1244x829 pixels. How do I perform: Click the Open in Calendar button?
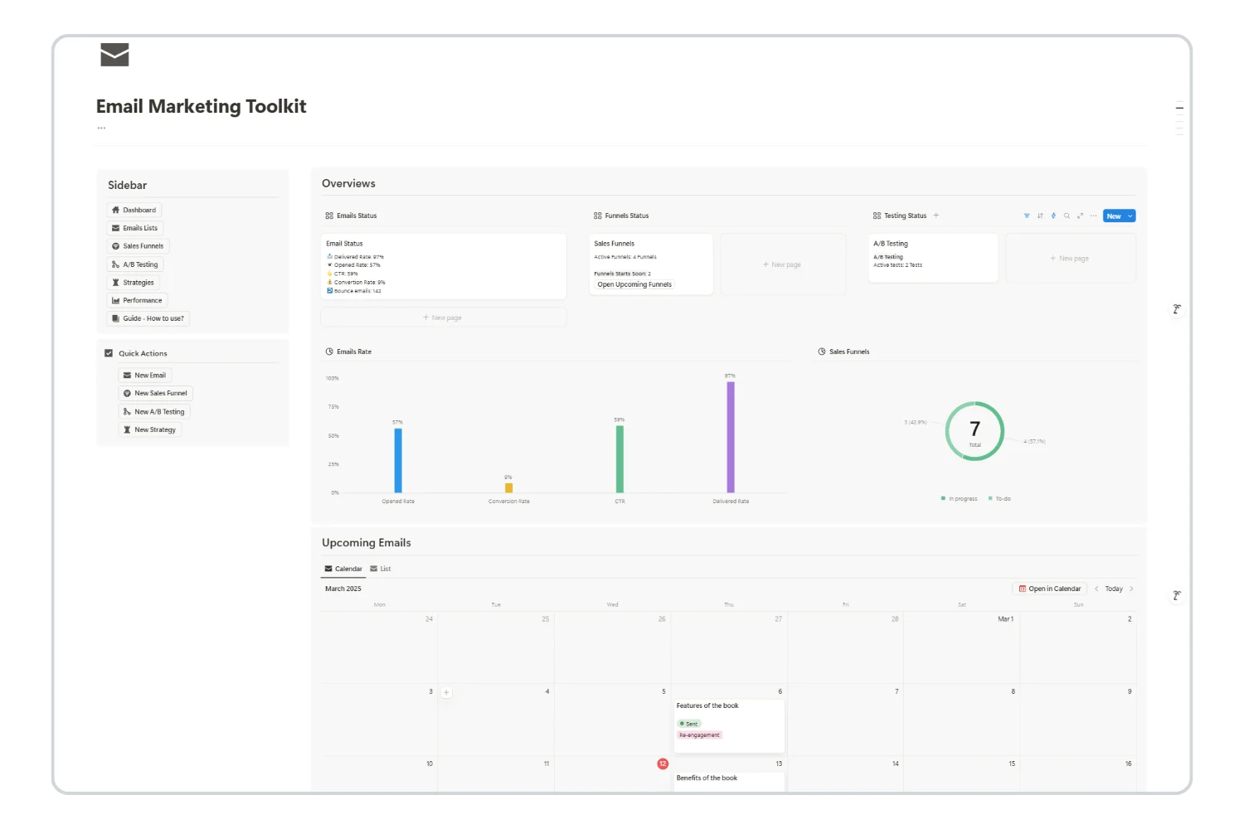click(x=1049, y=588)
